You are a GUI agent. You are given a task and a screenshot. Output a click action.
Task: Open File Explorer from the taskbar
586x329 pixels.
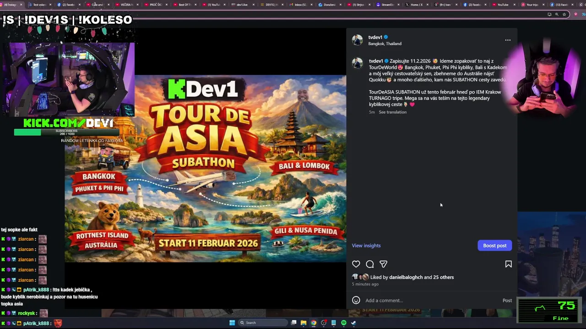[x=304, y=323]
